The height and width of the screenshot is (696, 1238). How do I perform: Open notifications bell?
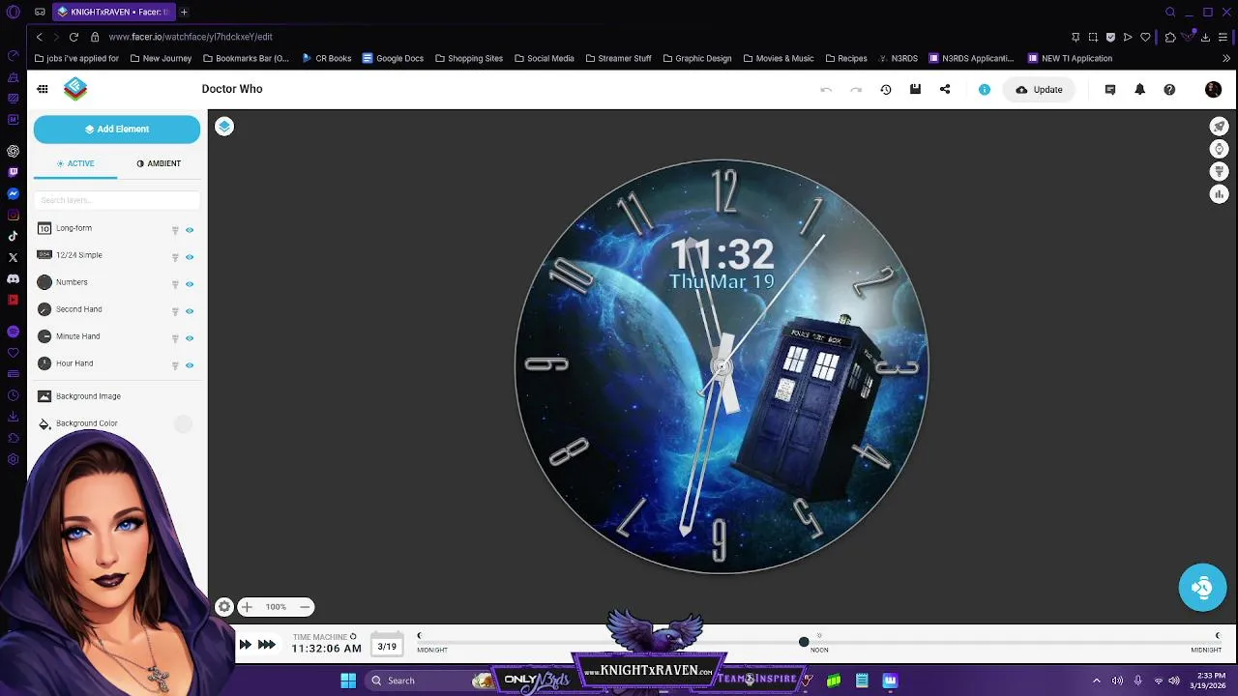pyautogui.click(x=1140, y=90)
